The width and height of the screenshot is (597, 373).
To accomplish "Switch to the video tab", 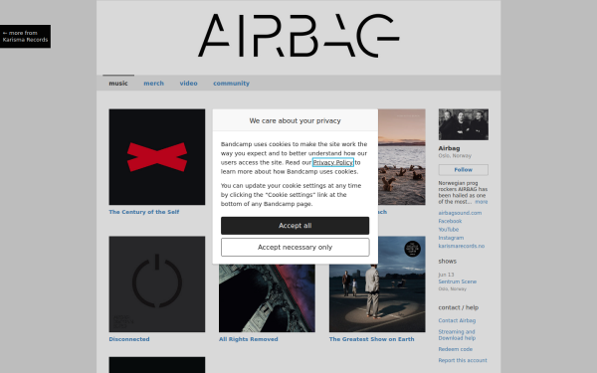I will (x=188, y=83).
